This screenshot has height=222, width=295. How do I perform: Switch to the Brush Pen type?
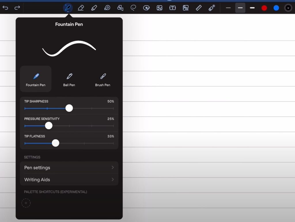[x=103, y=79]
